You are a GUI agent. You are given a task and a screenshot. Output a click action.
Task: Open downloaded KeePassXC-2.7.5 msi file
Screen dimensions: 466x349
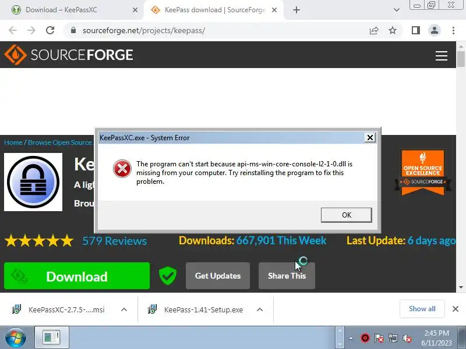59,309
